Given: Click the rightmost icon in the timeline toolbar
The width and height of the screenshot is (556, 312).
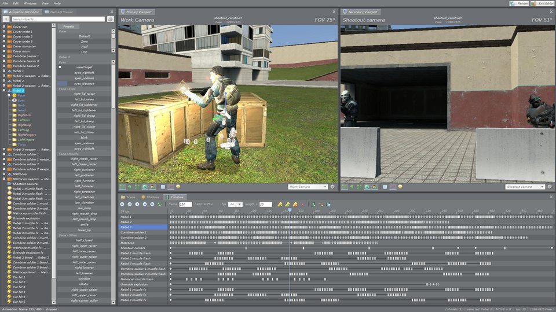Looking at the screenshot, I should 328,204.
